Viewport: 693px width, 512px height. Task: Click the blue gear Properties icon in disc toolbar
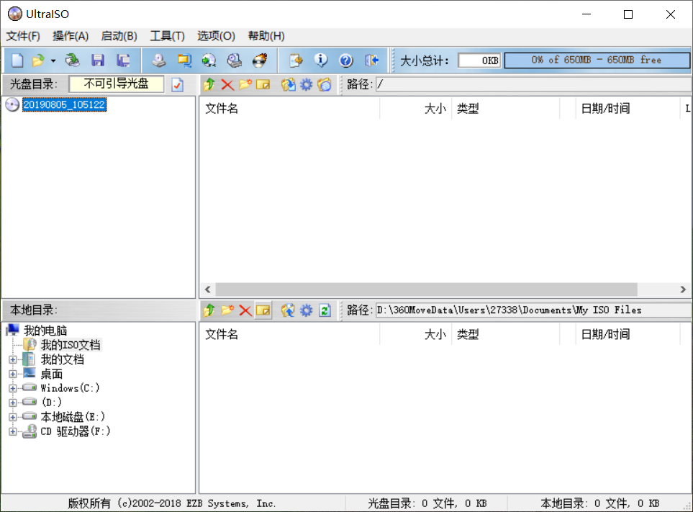306,84
